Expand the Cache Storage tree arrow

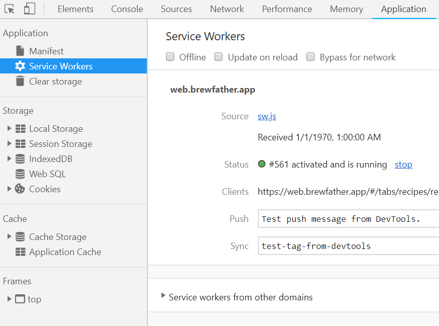point(9,236)
